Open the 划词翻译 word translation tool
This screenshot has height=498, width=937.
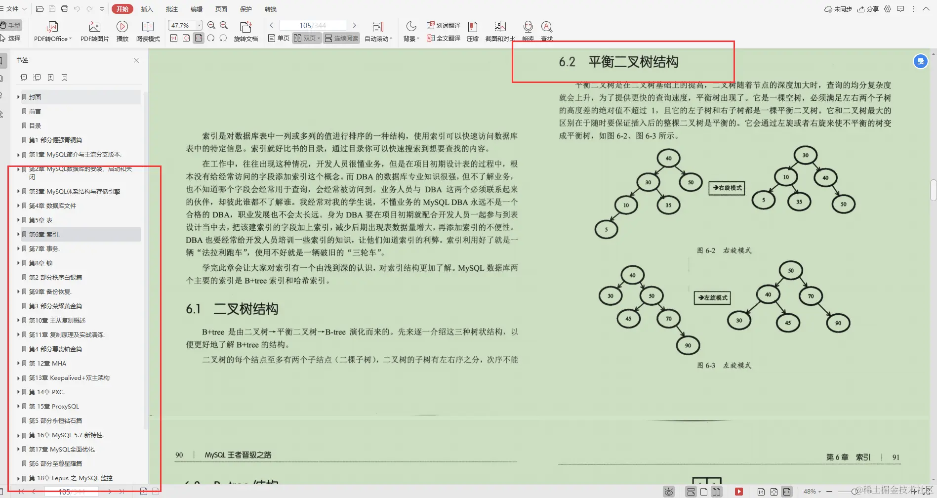tap(444, 26)
